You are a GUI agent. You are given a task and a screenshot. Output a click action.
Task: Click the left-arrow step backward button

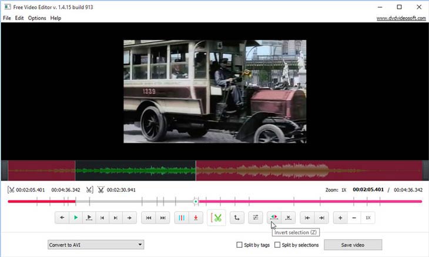click(x=62, y=218)
